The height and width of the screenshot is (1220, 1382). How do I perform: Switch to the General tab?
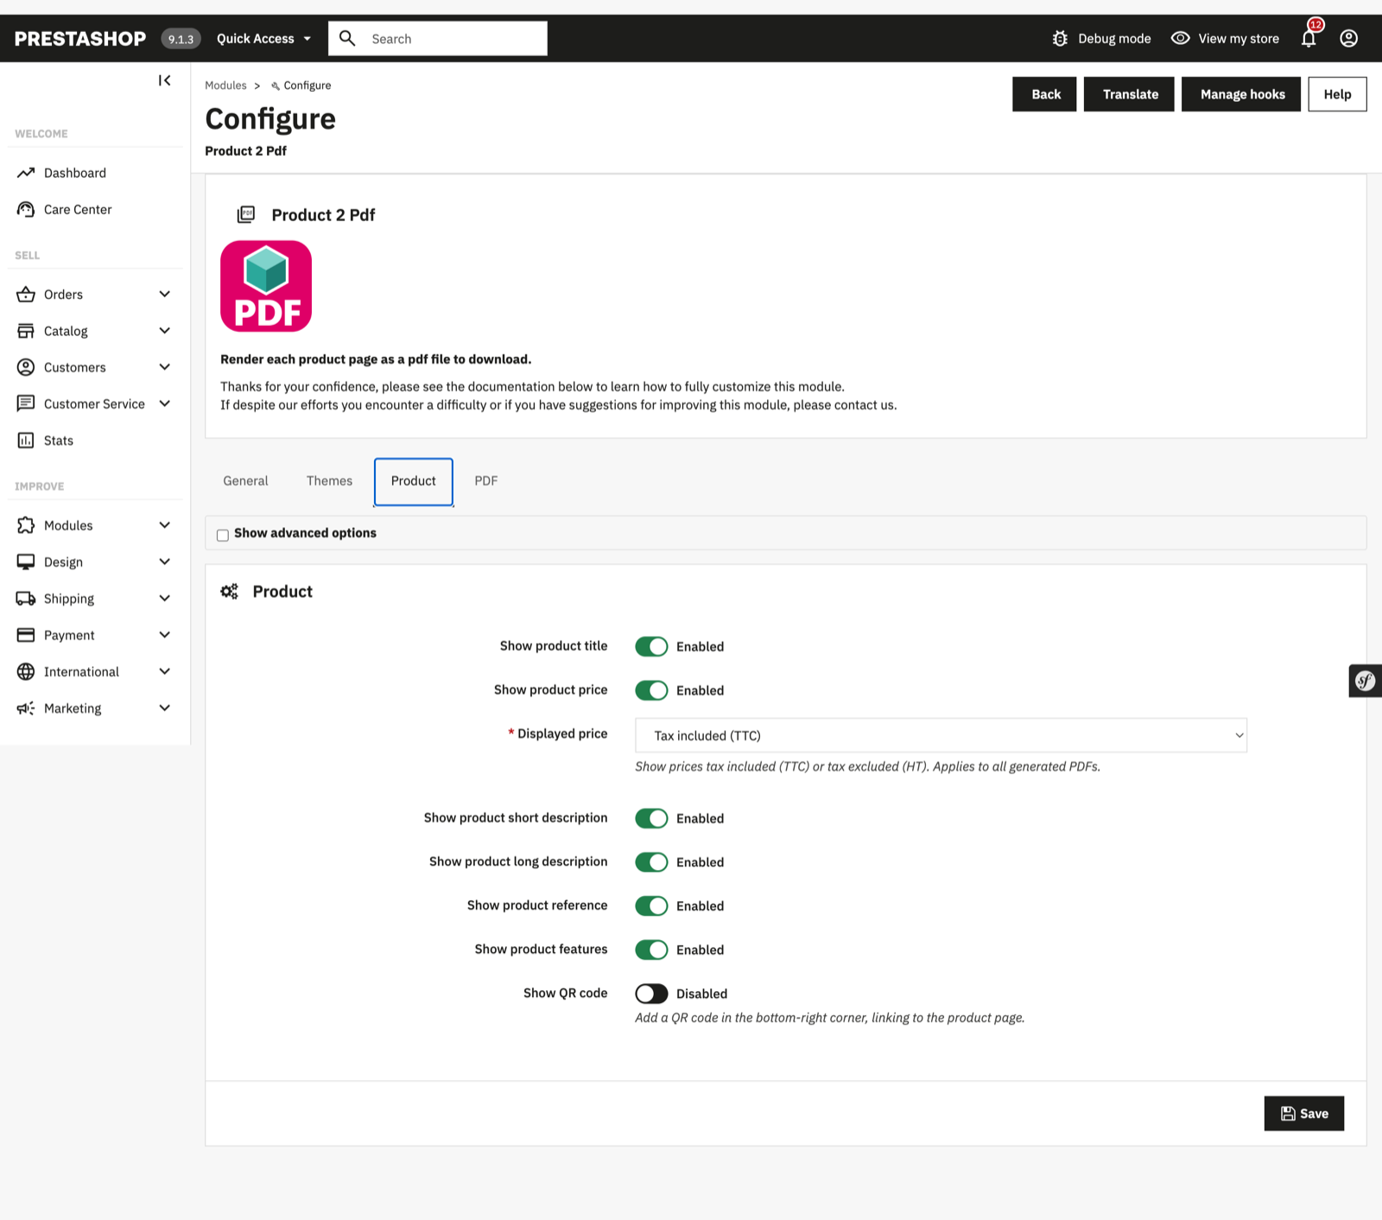point(245,481)
